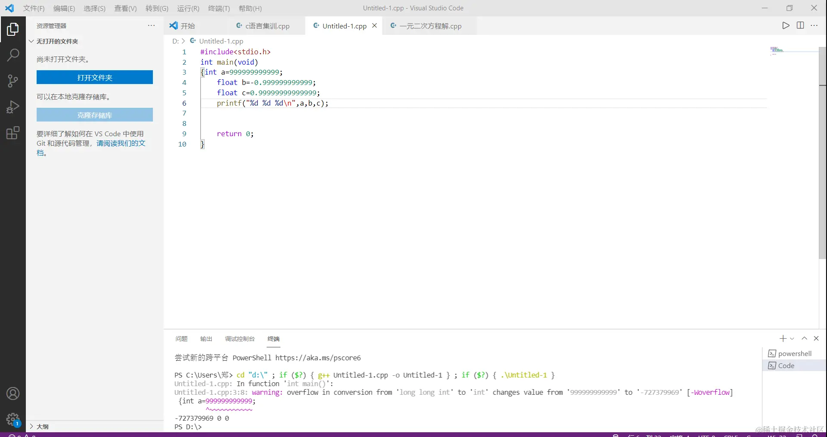Run the code with the play icon

click(786, 25)
